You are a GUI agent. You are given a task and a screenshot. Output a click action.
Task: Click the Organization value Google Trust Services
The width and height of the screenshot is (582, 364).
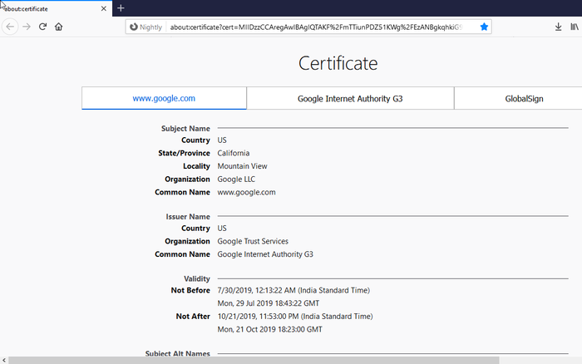253,241
